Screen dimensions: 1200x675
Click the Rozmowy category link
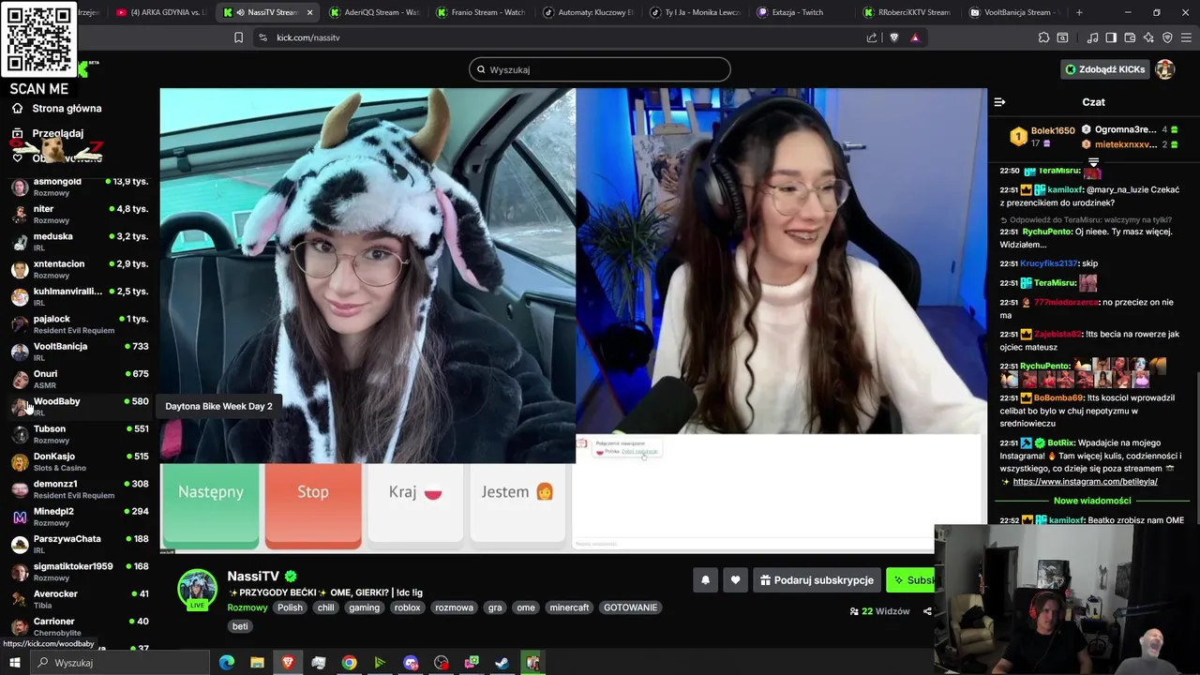coord(247,607)
